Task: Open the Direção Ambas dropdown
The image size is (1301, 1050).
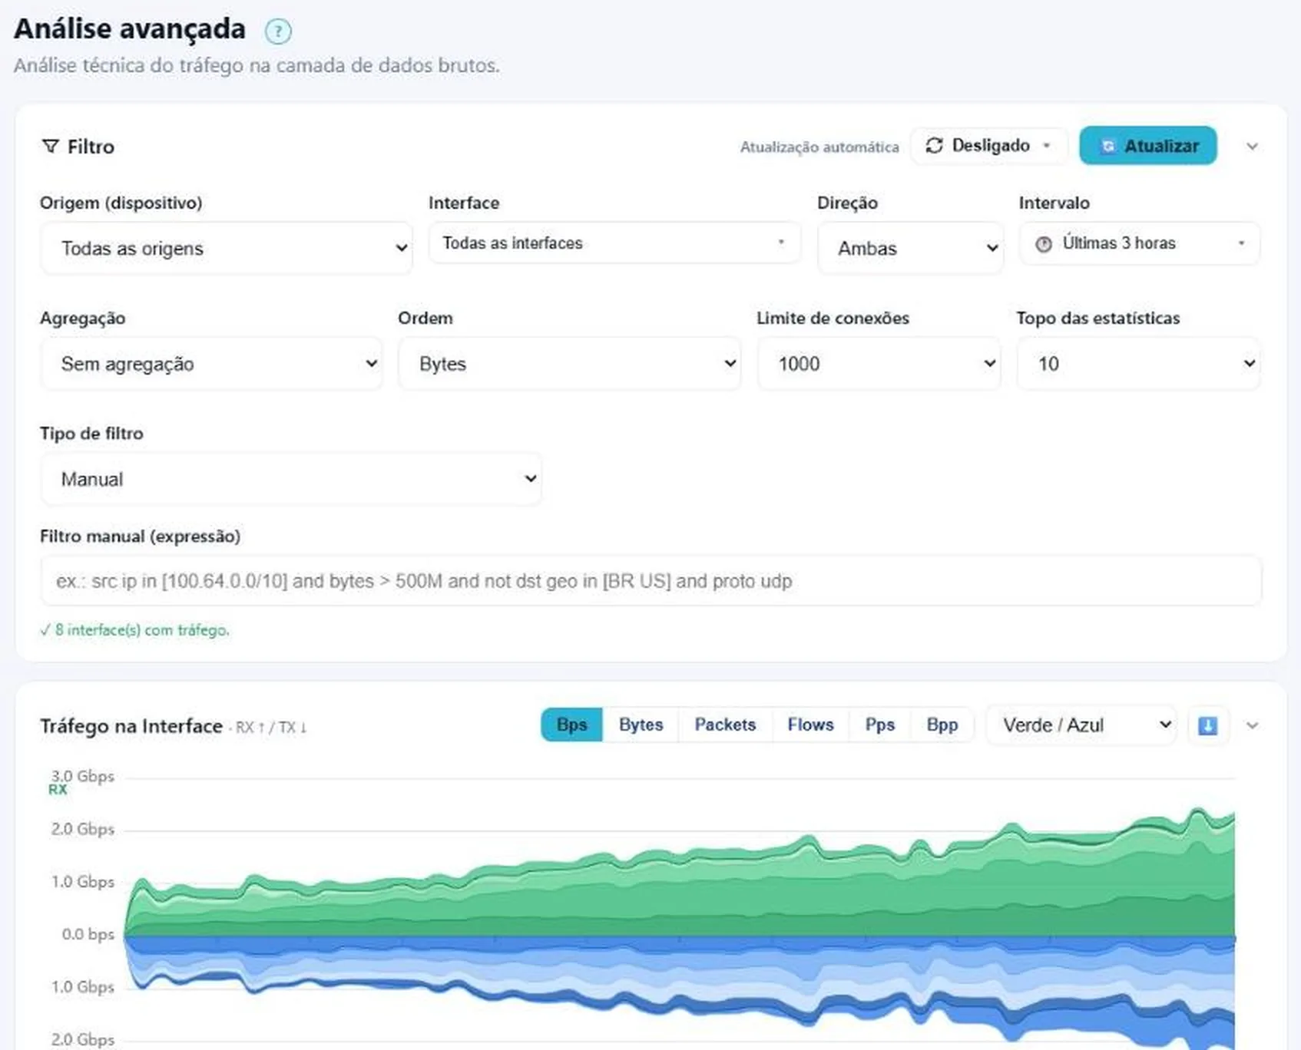Action: click(x=910, y=248)
